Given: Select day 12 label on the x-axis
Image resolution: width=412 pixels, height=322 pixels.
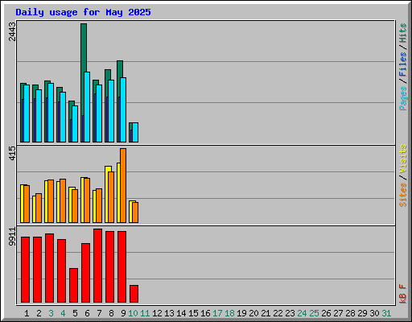Looking at the screenshot, I should (x=157, y=313).
